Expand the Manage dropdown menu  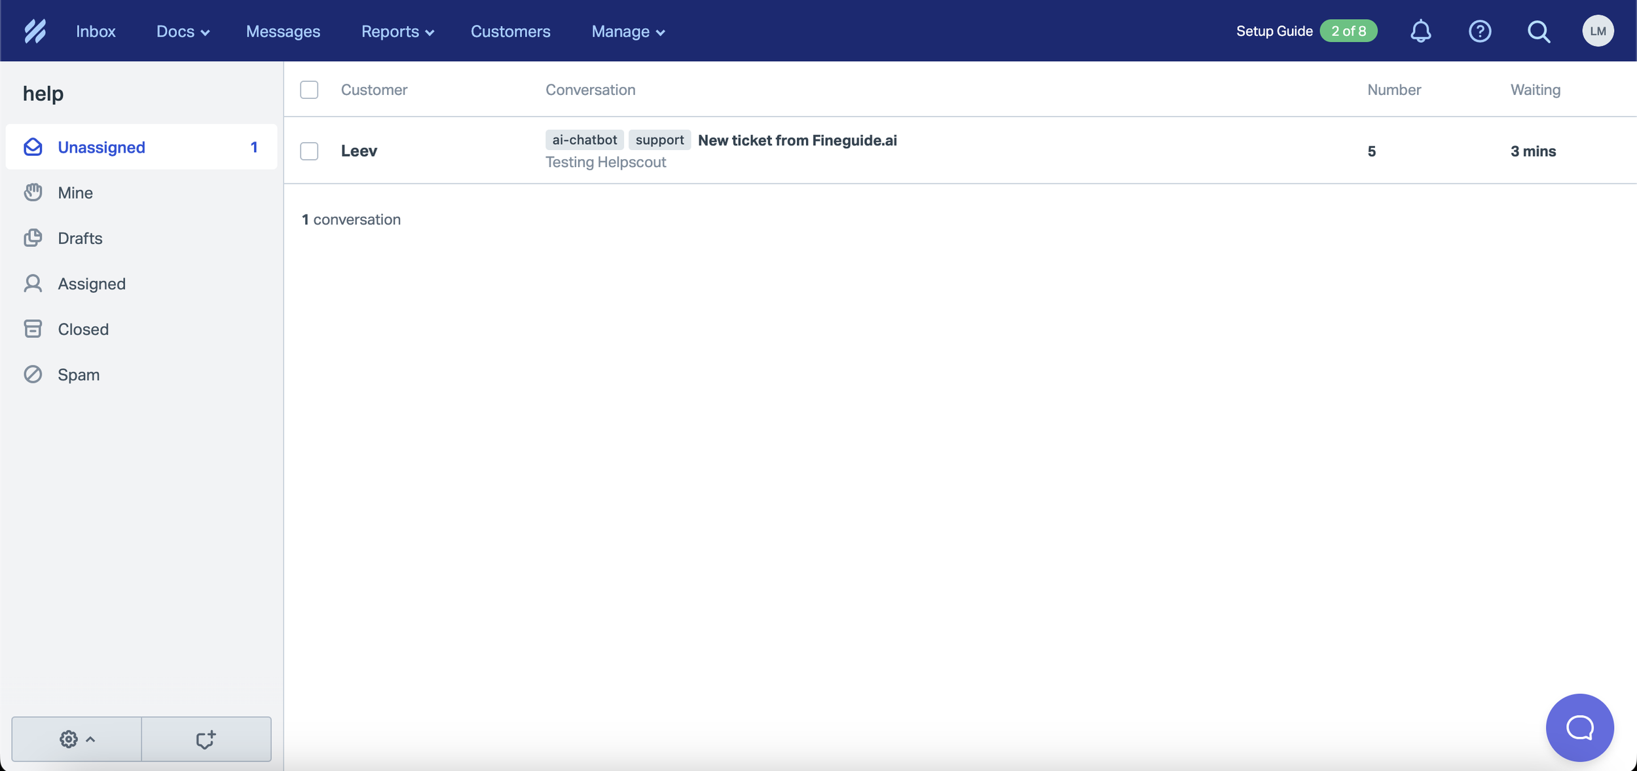[628, 31]
